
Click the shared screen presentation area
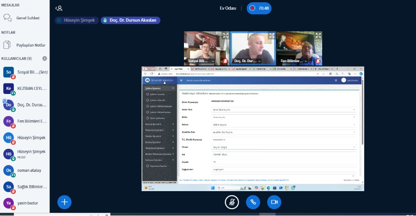(252, 129)
